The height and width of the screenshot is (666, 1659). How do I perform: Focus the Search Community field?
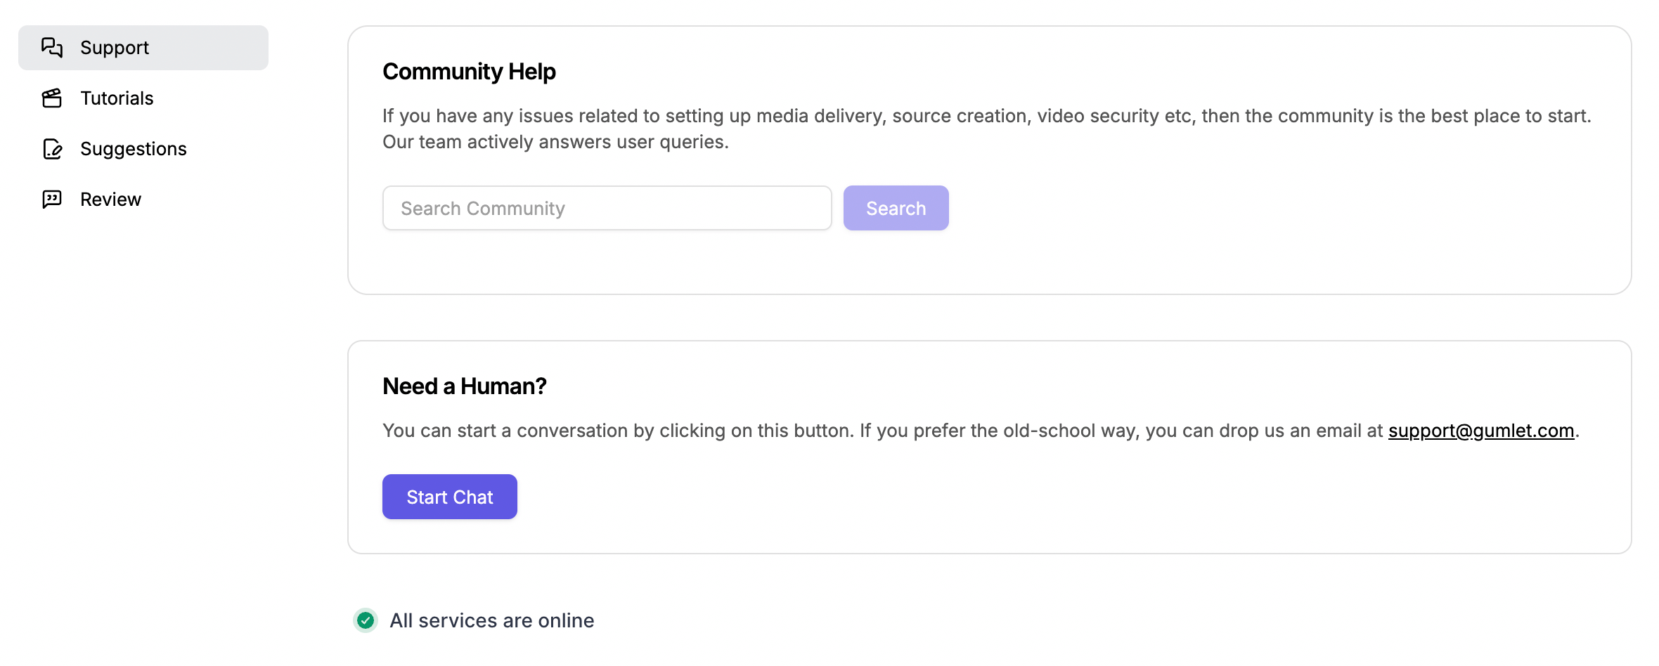(607, 208)
